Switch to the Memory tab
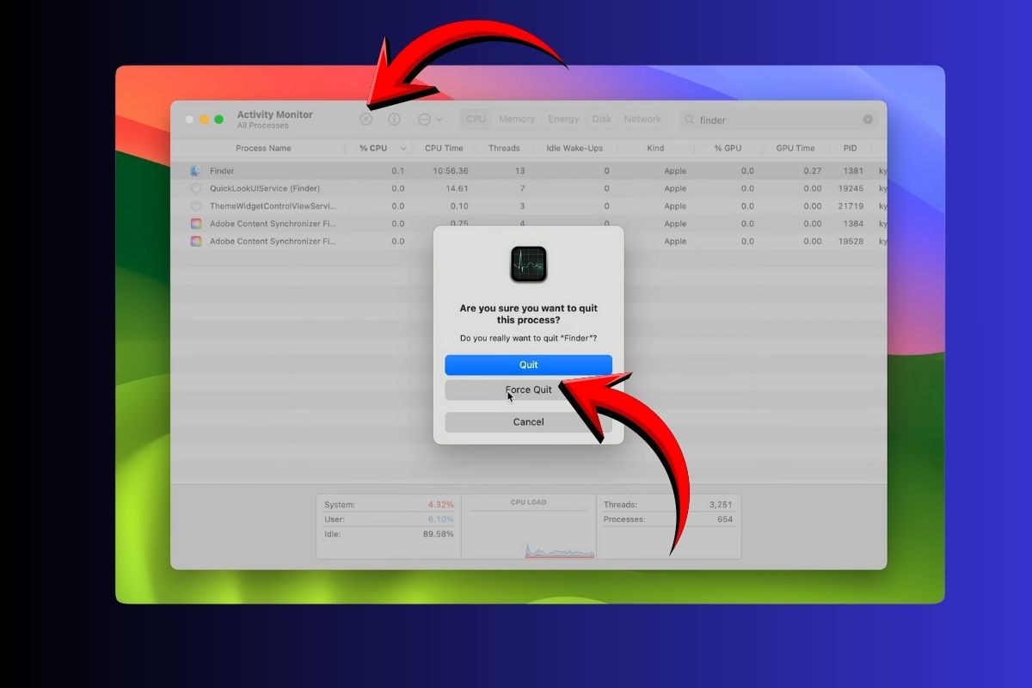This screenshot has height=688, width=1032. [x=517, y=120]
